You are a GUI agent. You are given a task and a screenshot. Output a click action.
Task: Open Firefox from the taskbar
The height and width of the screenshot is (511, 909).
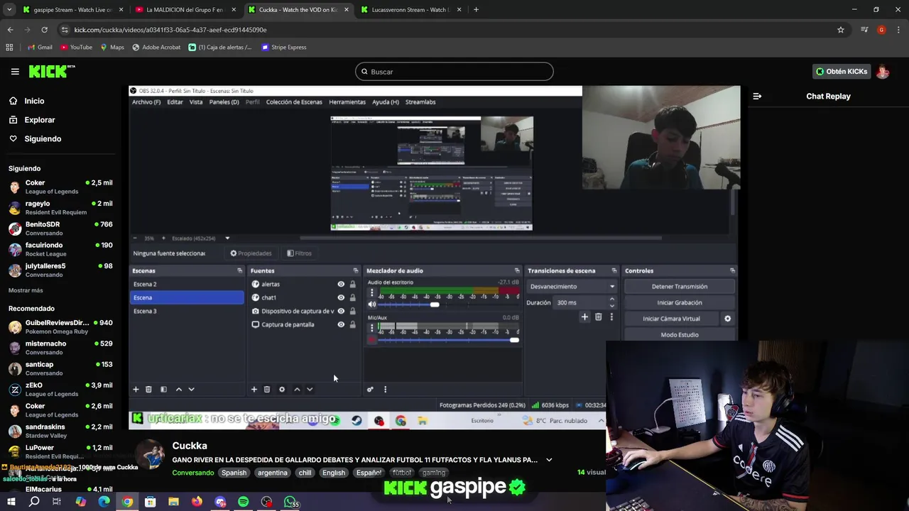click(x=197, y=502)
